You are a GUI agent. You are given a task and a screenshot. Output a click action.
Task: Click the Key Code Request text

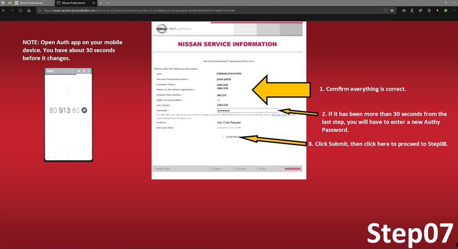[229, 123]
